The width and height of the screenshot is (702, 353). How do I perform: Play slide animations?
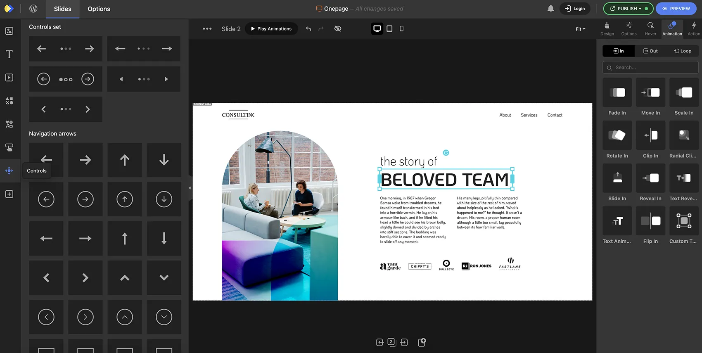click(x=271, y=28)
